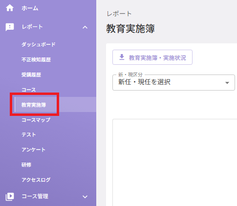Click the 教育実施簿・実施状況 download button
237x206 pixels.
152,57
